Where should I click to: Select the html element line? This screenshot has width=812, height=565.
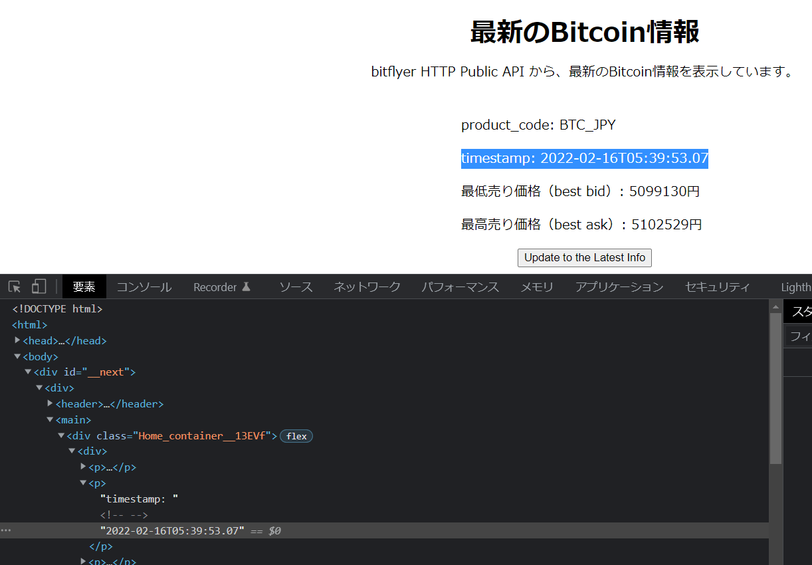[30, 325]
